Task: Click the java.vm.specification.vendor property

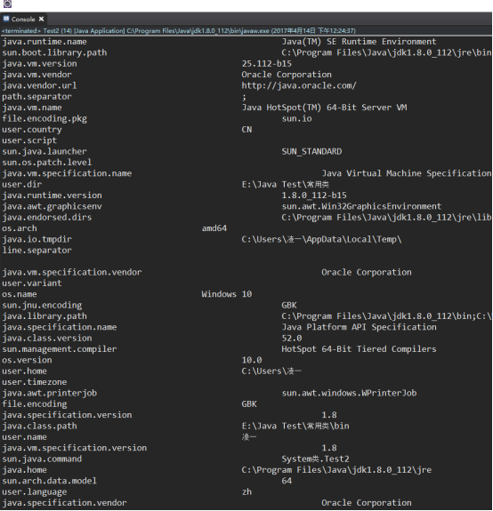Action: click(72, 273)
